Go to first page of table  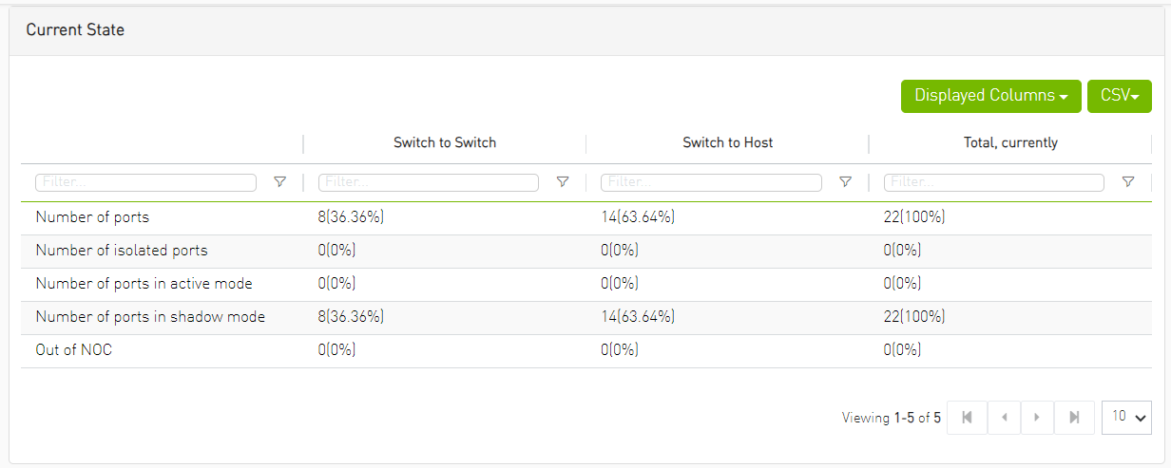(x=968, y=417)
